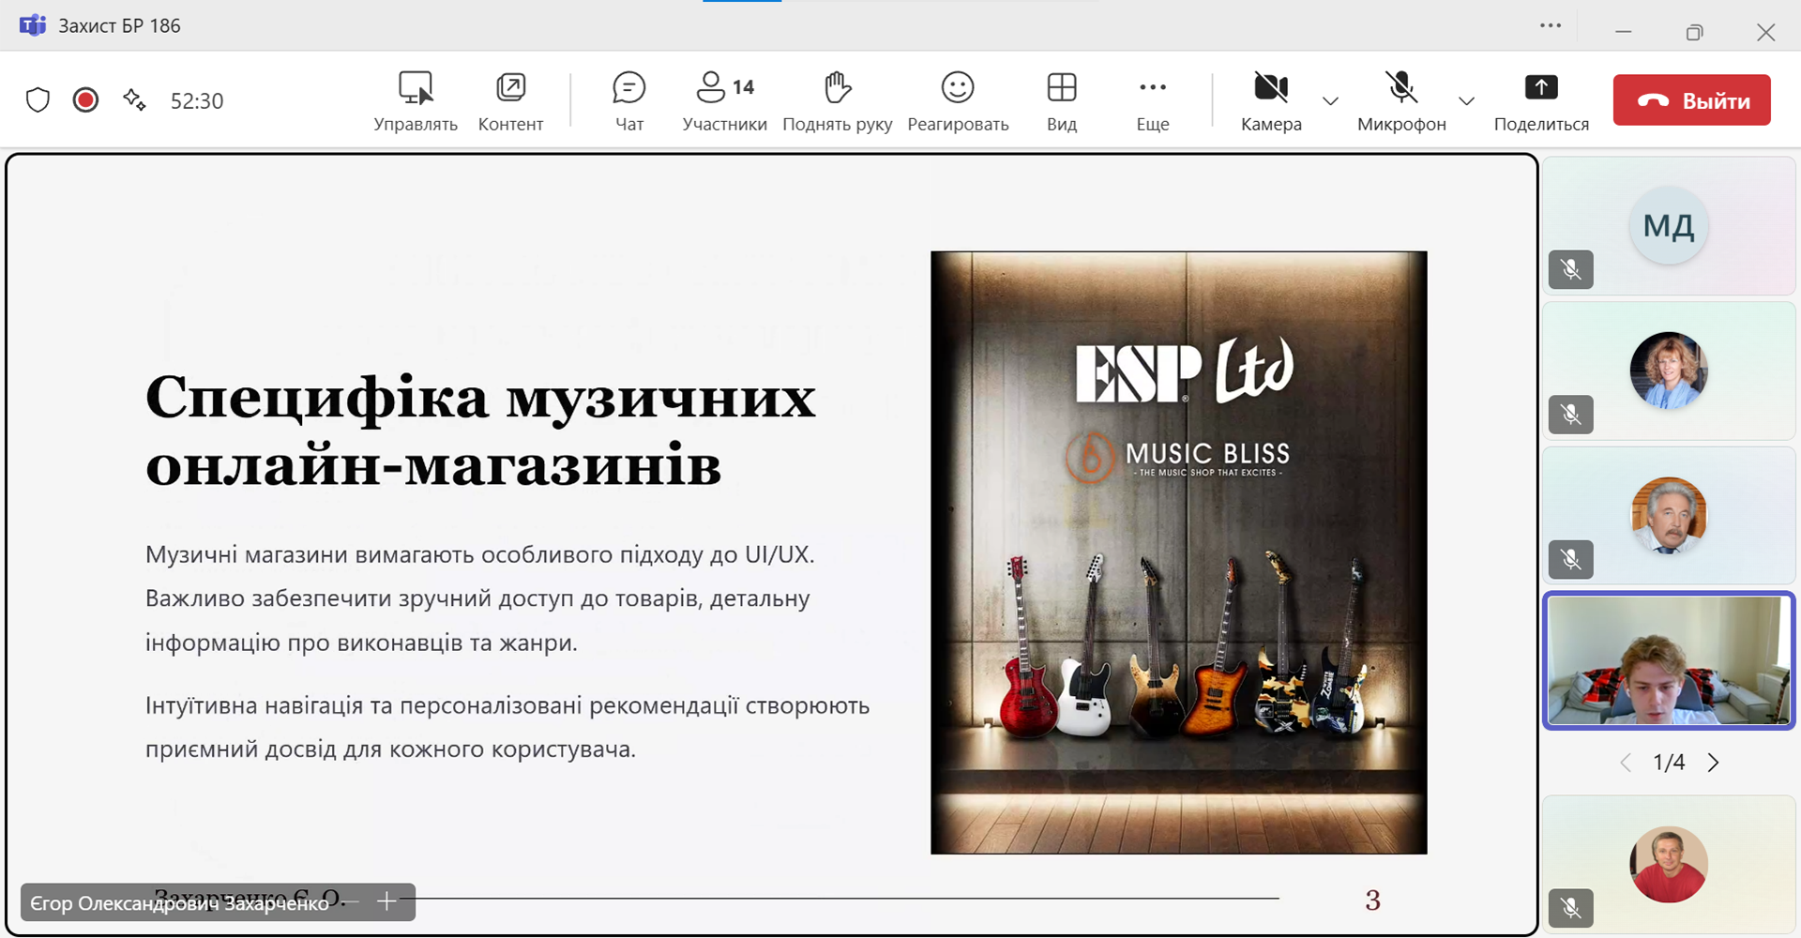1801x938 pixels.
Task: Open the Реагировать reactions menu
Action: tap(958, 99)
